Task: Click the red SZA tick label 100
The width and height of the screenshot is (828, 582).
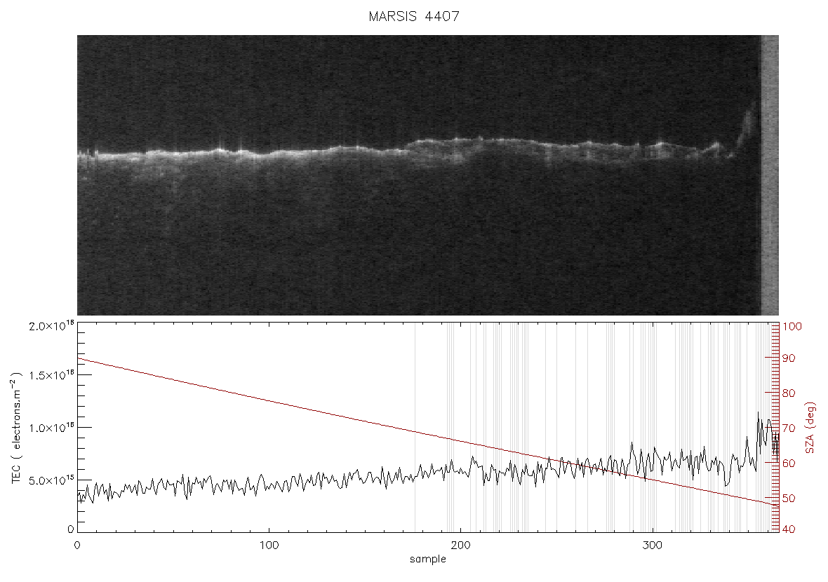Action: click(792, 327)
